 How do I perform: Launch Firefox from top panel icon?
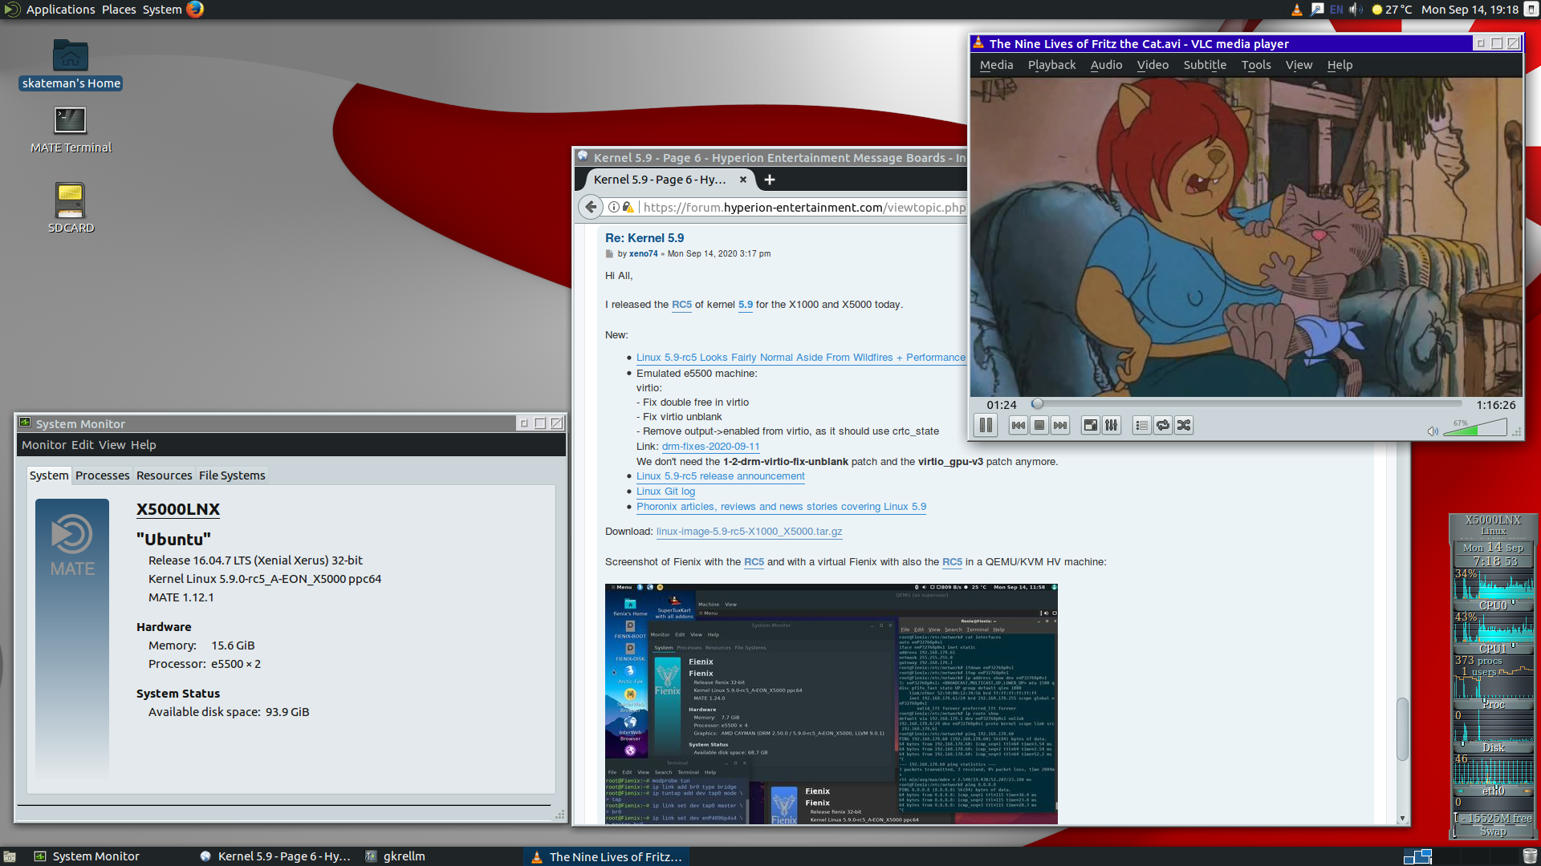(x=195, y=10)
